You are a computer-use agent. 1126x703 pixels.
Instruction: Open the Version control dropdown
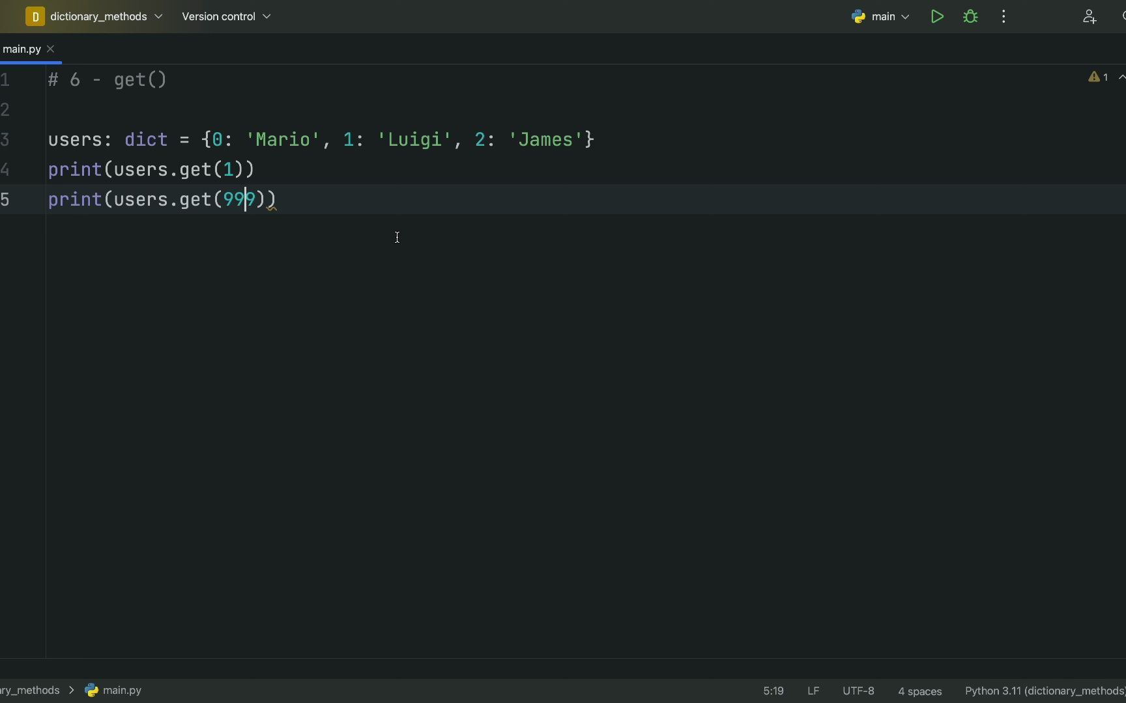point(226,16)
